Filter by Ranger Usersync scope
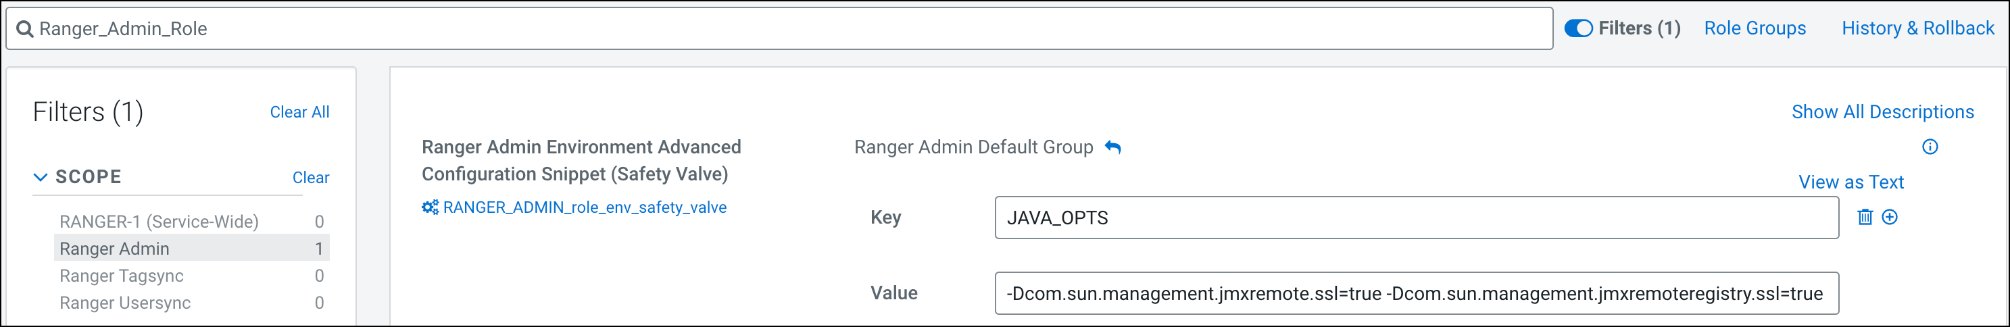 pyautogui.click(x=125, y=303)
